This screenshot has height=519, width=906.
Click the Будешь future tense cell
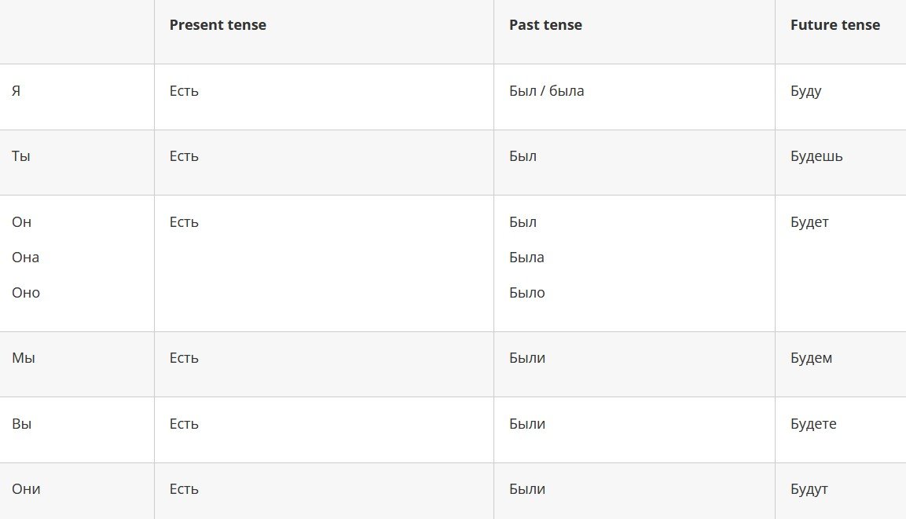tap(816, 156)
